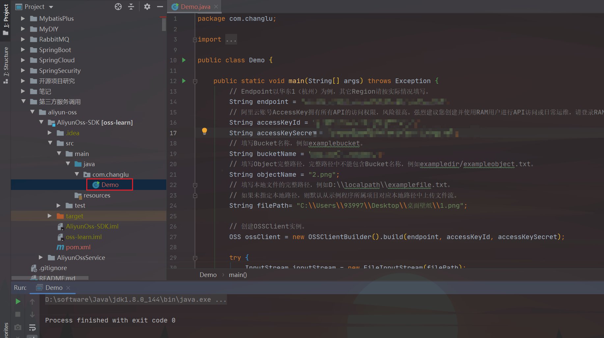Click the Project tree vertical scrollbar
Image resolution: width=604 pixels, height=338 pixels.
click(164, 24)
